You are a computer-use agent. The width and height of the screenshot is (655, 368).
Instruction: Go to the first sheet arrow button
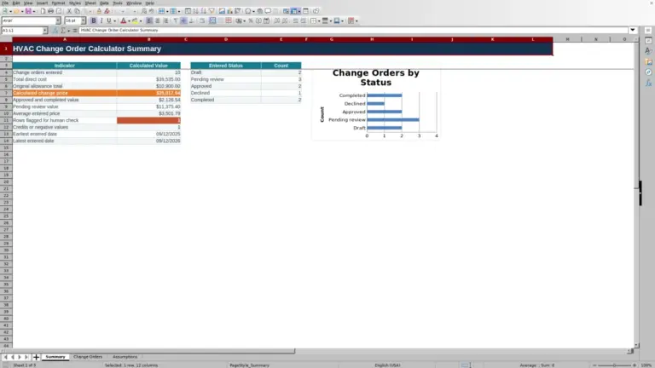pyautogui.click(x=5, y=357)
